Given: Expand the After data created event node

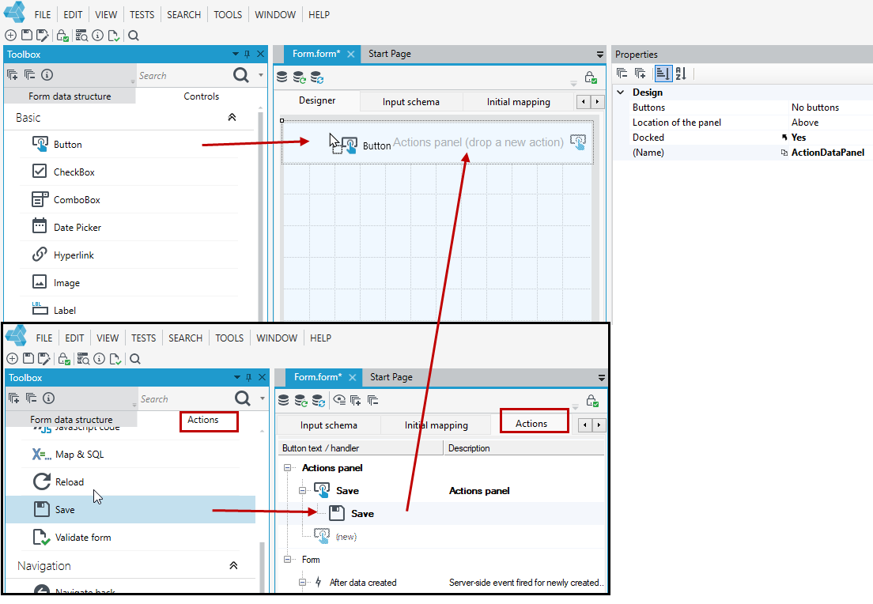Looking at the screenshot, I should pyautogui.click(x=302, y=583).
